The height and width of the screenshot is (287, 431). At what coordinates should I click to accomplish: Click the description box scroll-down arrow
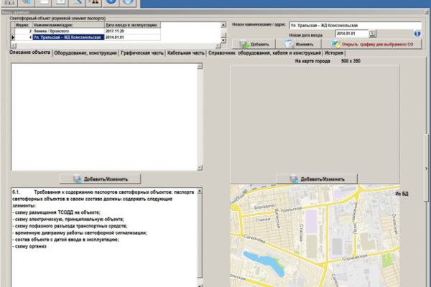tap(200, 167)
